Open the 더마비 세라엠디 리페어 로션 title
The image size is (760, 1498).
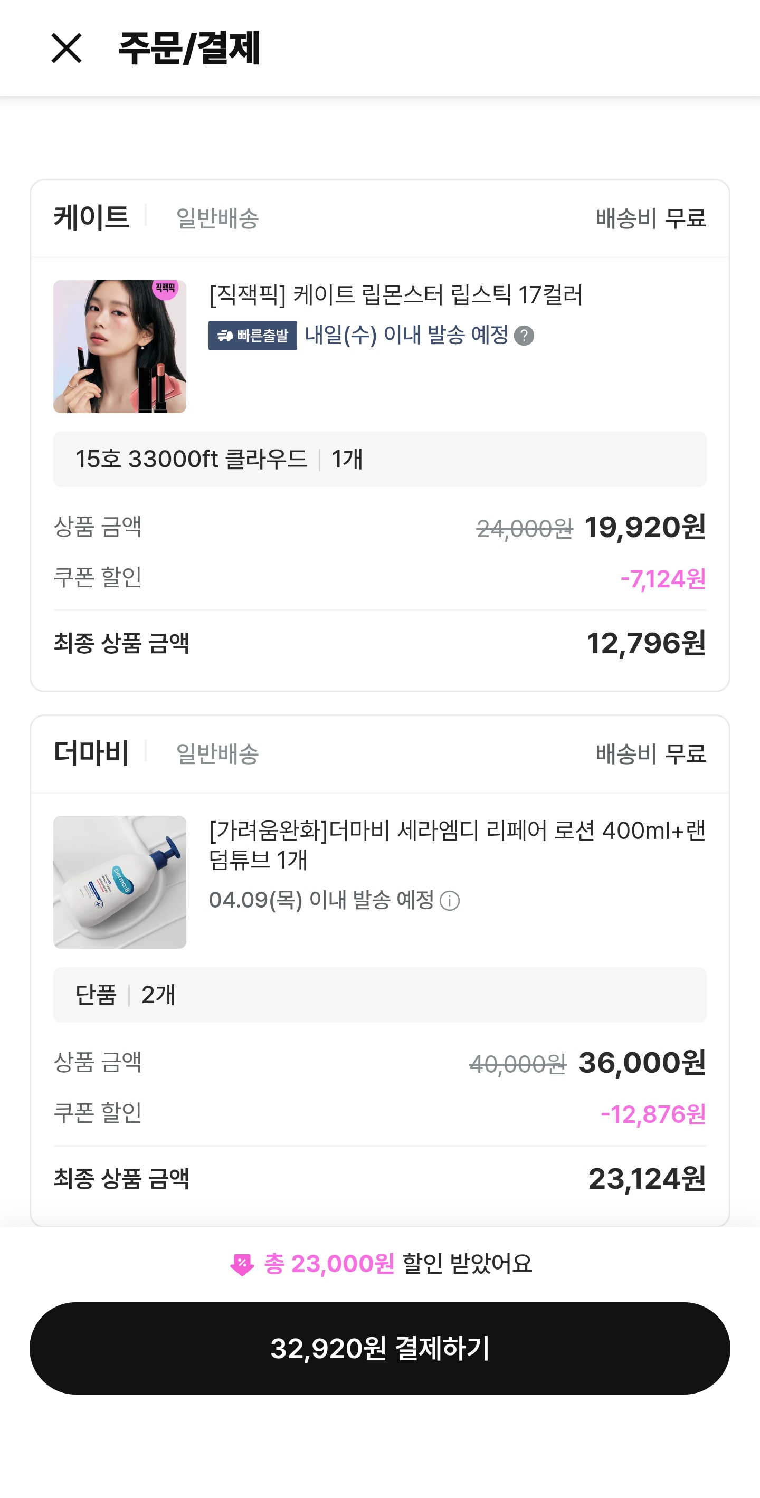click(457, 844)
